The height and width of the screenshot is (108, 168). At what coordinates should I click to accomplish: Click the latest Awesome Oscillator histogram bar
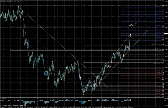[x=131, y=99]
